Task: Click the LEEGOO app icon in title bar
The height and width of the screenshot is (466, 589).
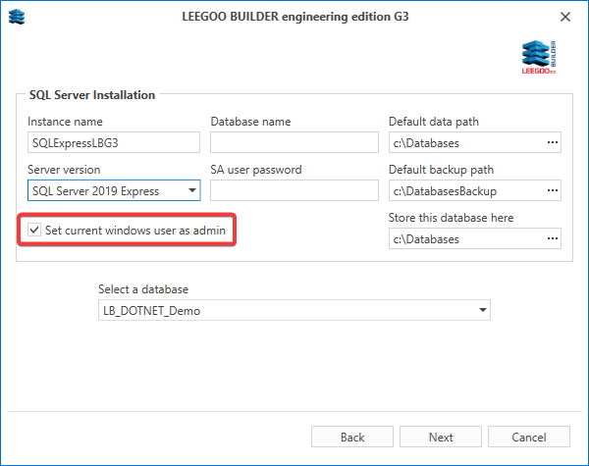Action: tap(17, 17)
